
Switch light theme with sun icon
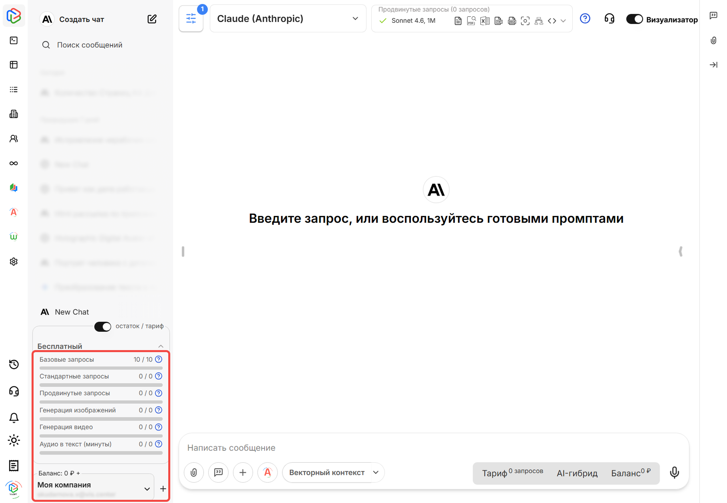[x=14, y=441]
